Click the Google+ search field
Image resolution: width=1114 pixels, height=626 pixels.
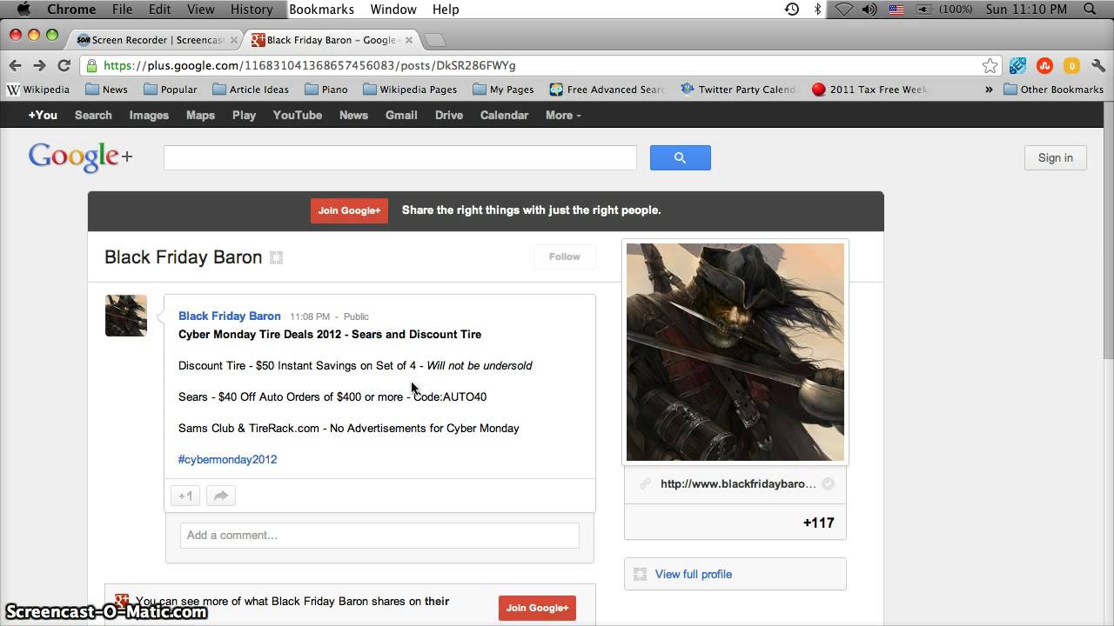400,157
